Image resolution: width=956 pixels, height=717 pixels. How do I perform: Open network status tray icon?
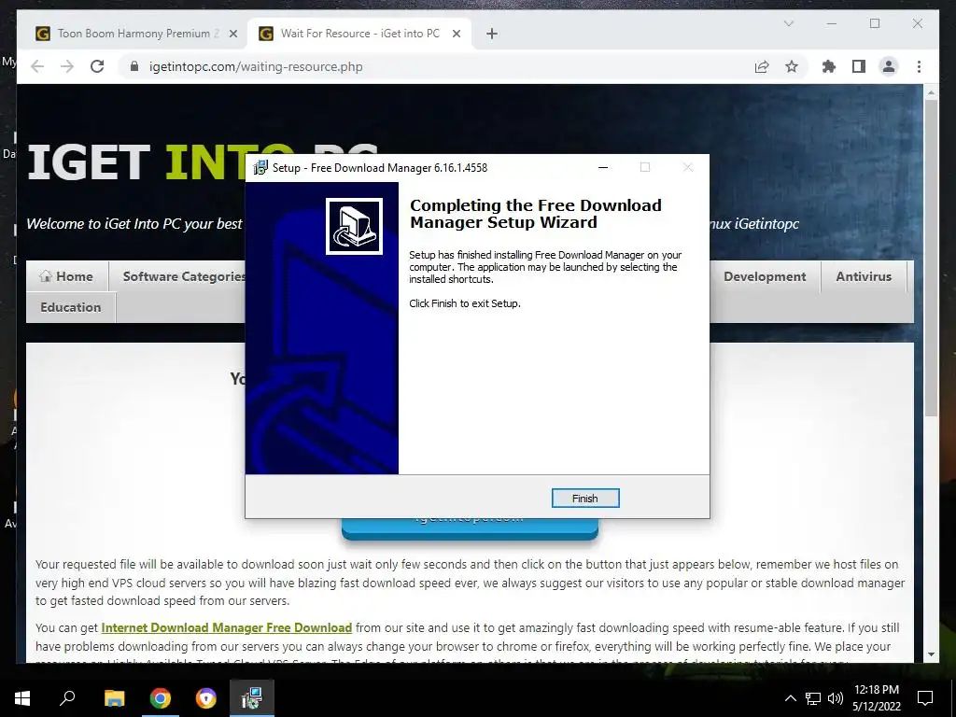click(813, 698)
